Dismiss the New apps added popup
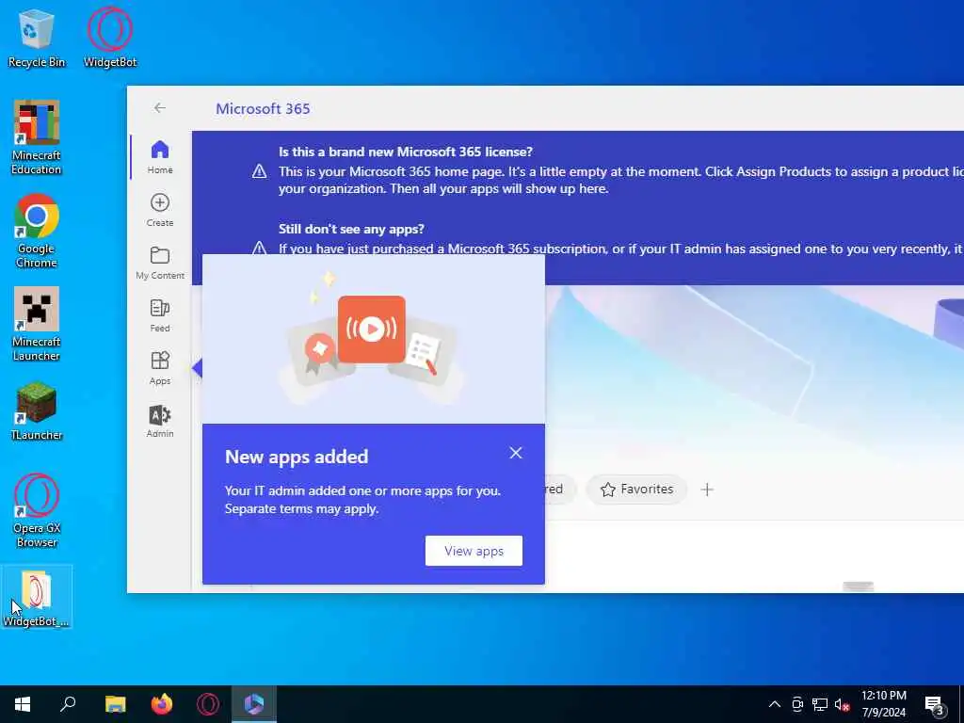Image resolution: width=964 pixels, height=723 pixels. [516, 453]
